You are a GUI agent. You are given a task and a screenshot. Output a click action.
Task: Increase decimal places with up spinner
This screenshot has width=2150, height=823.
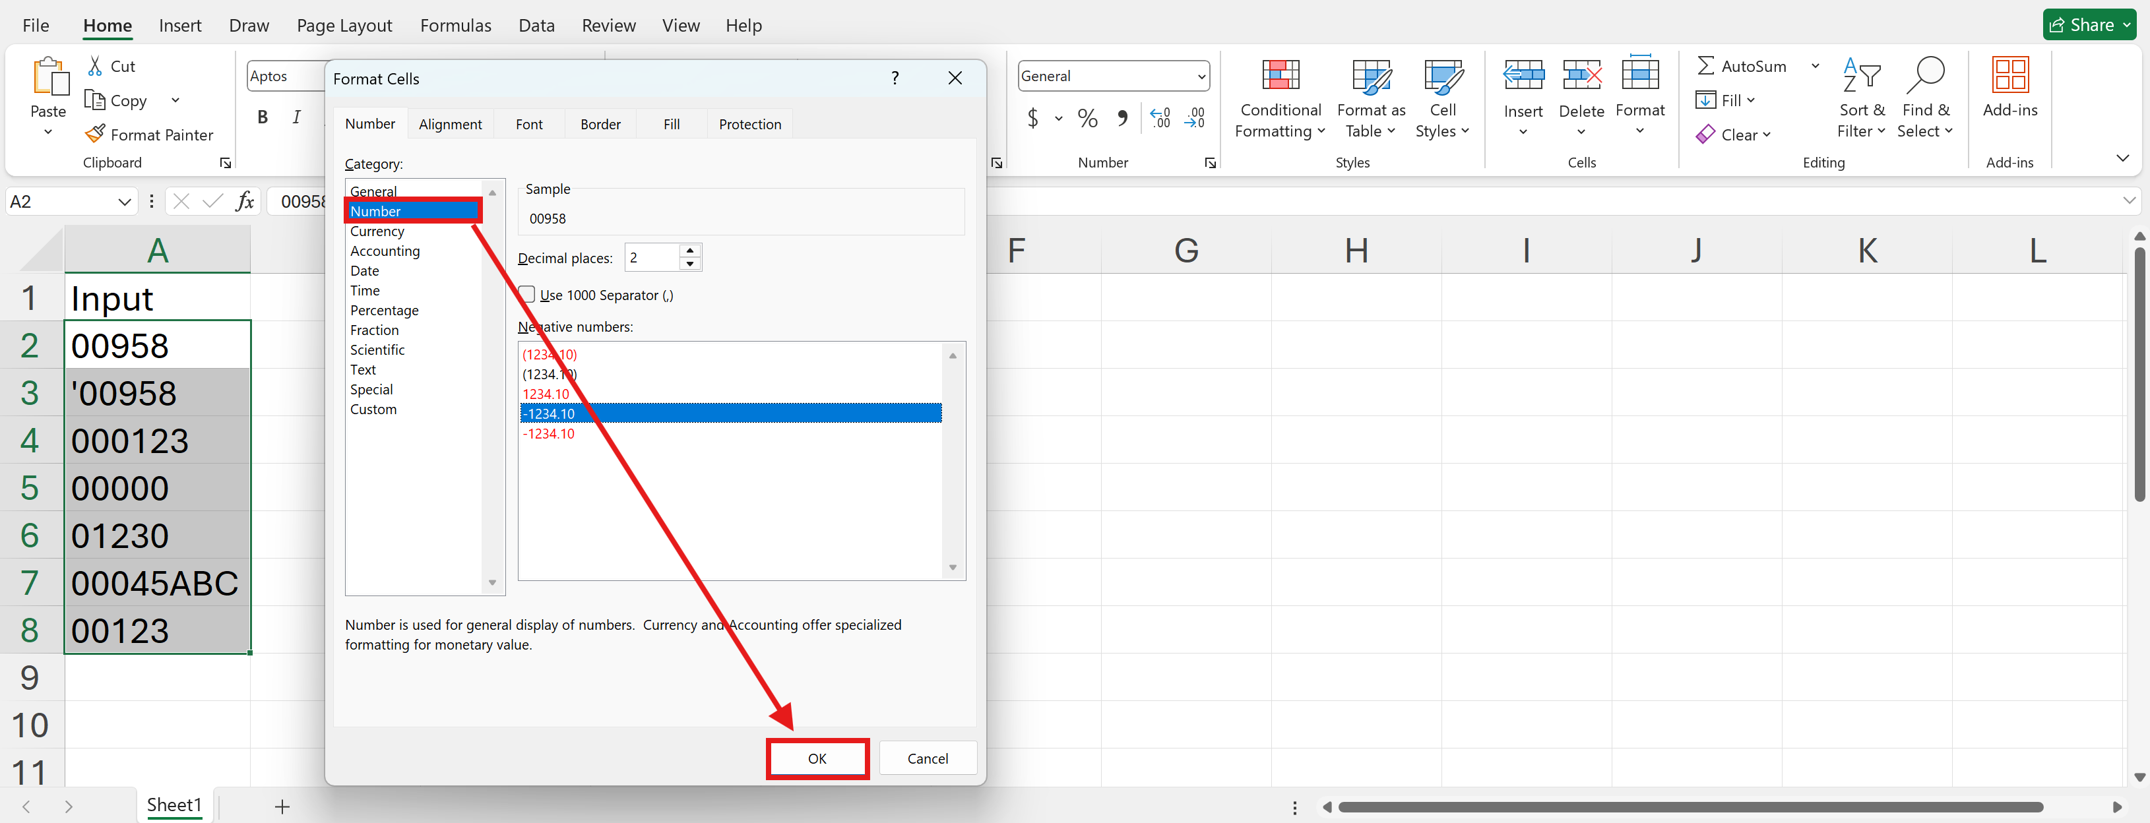(x=689, y=251)
